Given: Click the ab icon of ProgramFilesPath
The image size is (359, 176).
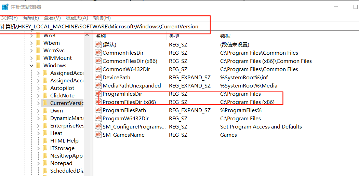Looking at the screenshot, I should tap(98, 110).
